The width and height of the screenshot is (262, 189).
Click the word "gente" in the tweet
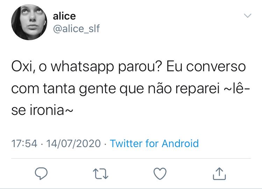click(97, 89)
